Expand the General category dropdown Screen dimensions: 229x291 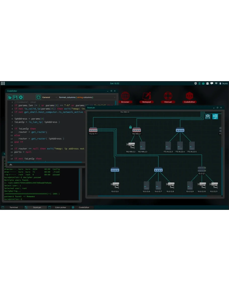tap(49, 97)
